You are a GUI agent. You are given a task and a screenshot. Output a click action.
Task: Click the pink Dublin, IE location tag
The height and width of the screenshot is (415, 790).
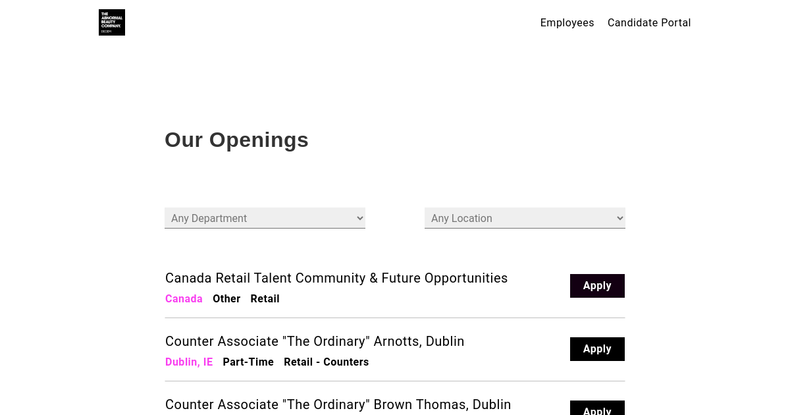coord(189,362)
